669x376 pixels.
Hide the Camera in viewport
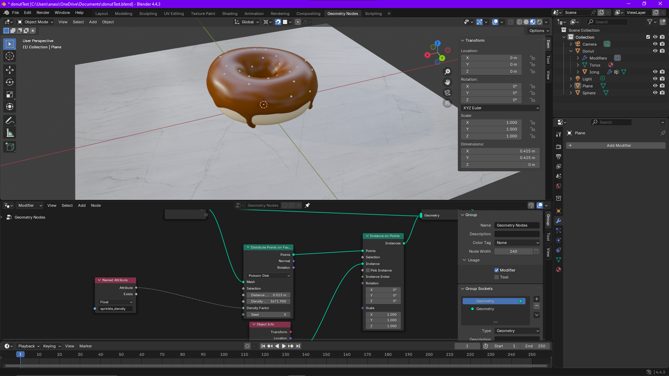[655, 44]
